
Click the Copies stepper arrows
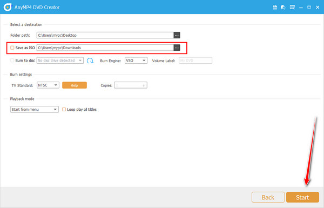click(144, 85)
